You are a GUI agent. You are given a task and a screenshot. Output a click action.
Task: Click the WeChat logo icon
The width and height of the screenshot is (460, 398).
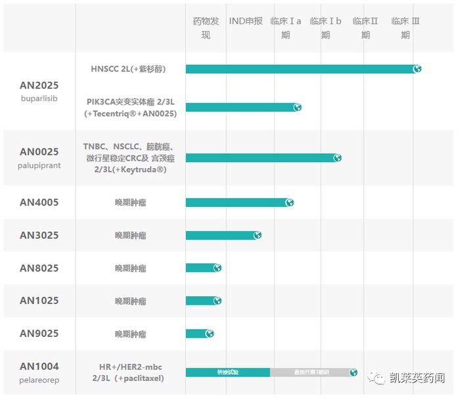coord(377,378)
